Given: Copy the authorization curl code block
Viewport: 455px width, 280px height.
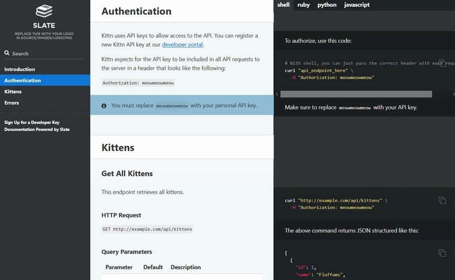Looking at the screenshot, I should click(x=442, y=63).
